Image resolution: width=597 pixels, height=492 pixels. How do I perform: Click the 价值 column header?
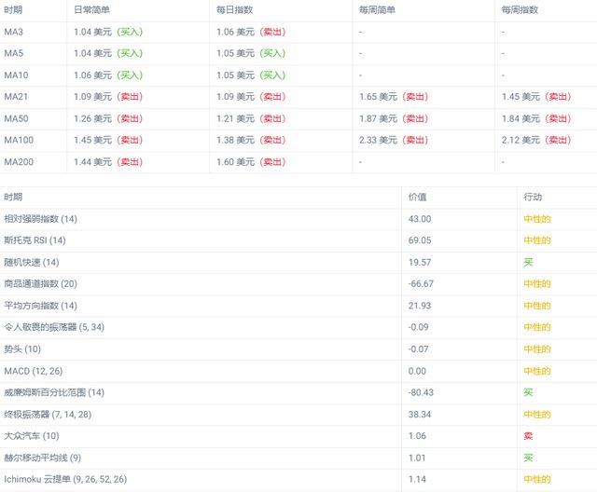(x=418, y=197)
